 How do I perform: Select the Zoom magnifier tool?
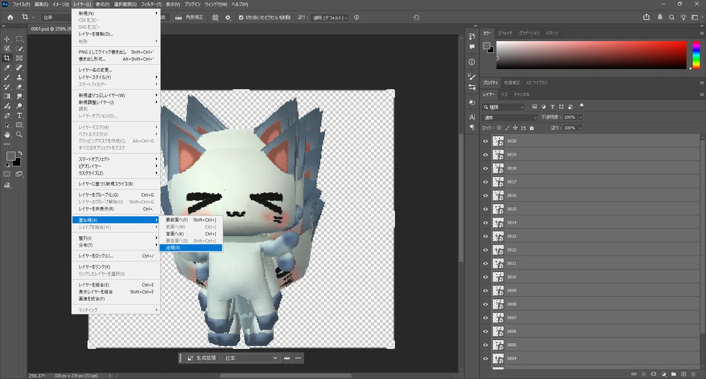click(19, 135)
